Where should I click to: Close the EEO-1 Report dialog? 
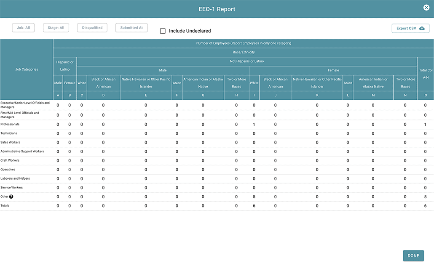tap(426, 8)
